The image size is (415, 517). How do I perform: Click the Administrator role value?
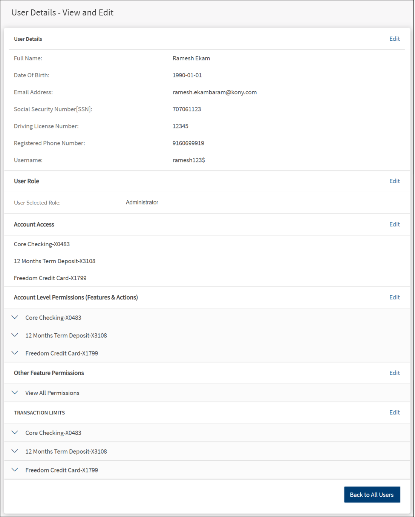(x=142, y=203)
